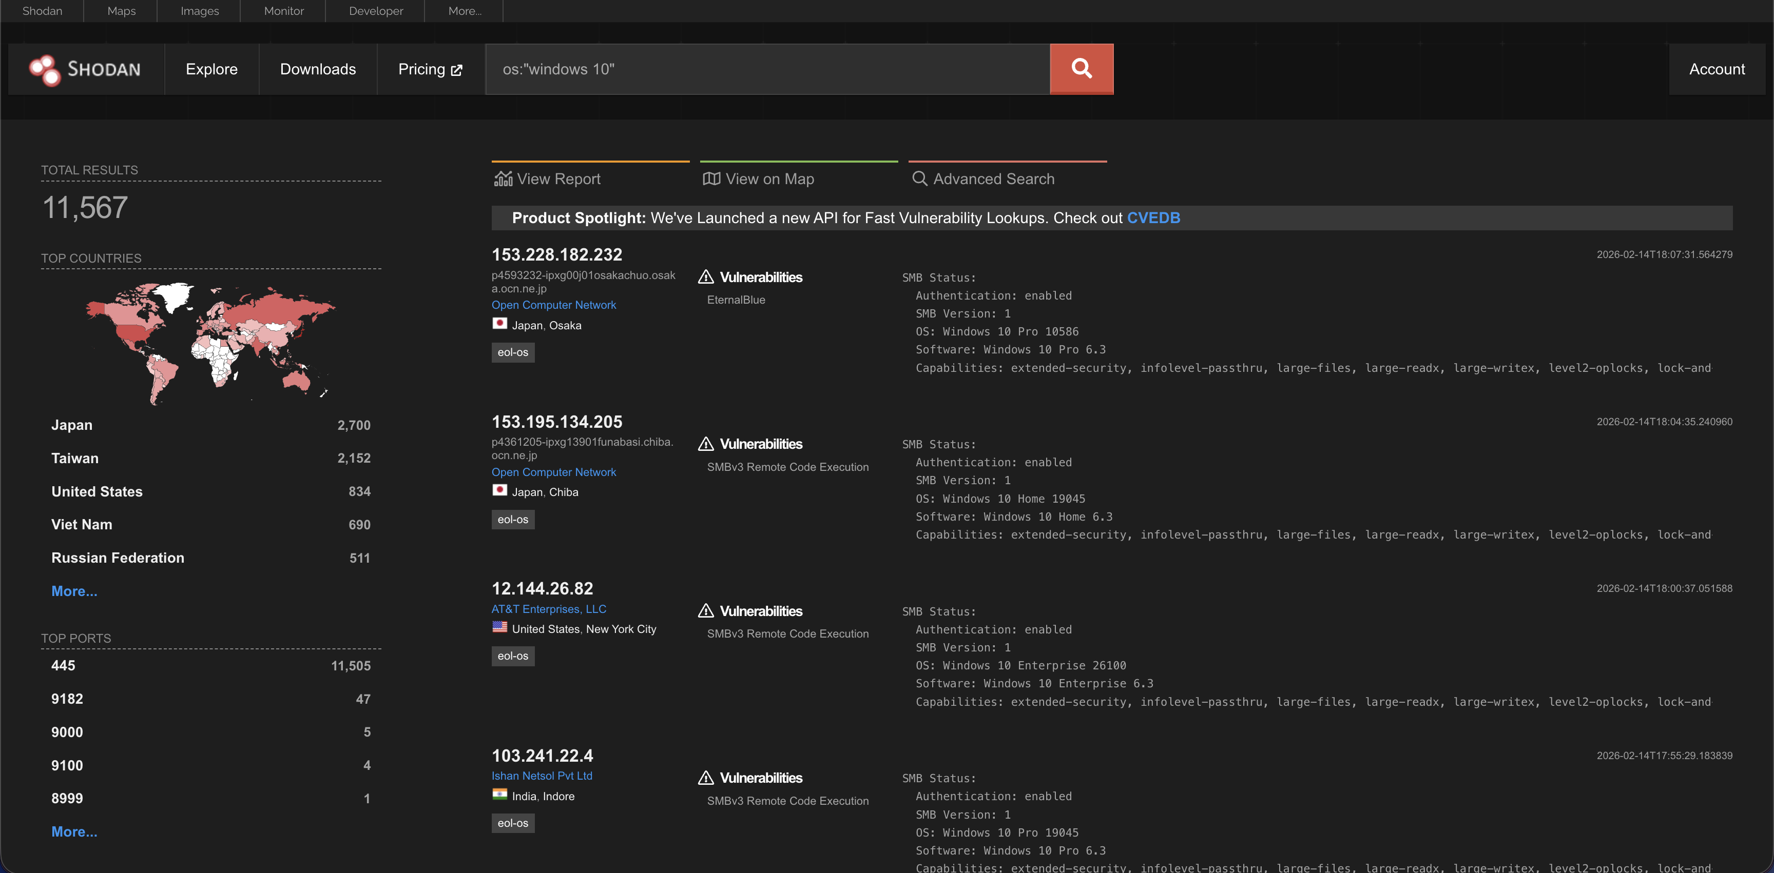Click the search query input field
Screen dimensions: 1774x873
tap(767, 69)
